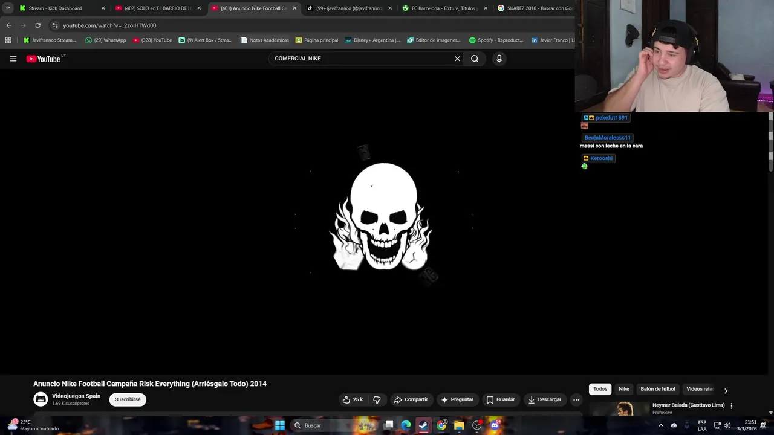Switch to SUAREZ 2016 Google tab
Screen dimensions: 774x435
[x=535, y=8]
